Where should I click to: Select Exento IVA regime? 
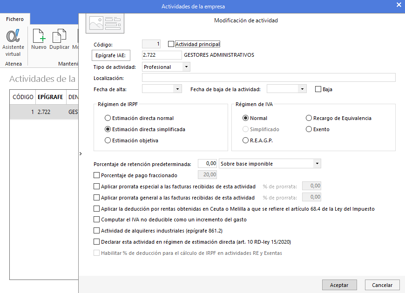click(309, 129)
